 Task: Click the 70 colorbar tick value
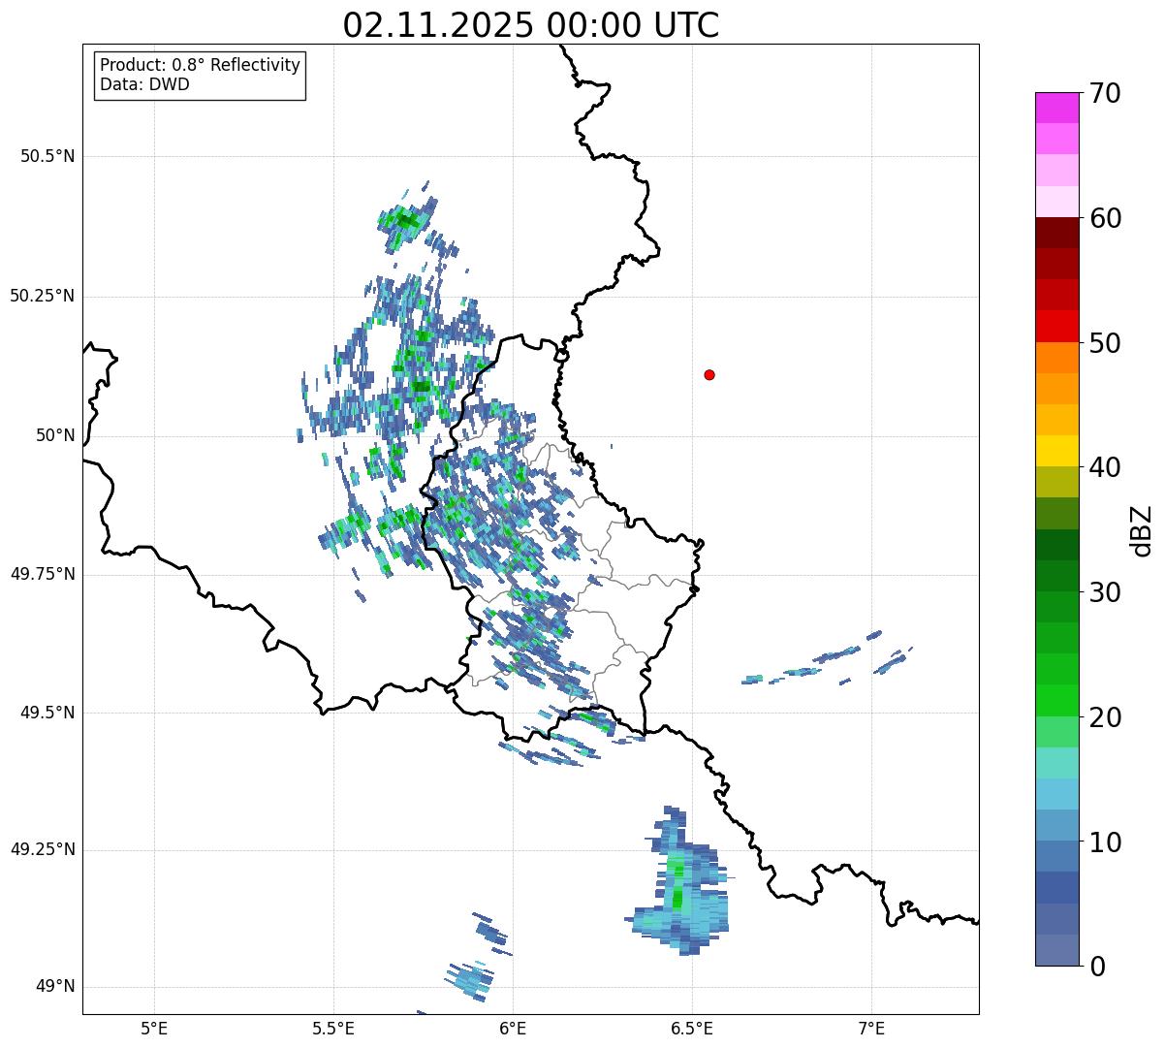(x=1105, y=94)
